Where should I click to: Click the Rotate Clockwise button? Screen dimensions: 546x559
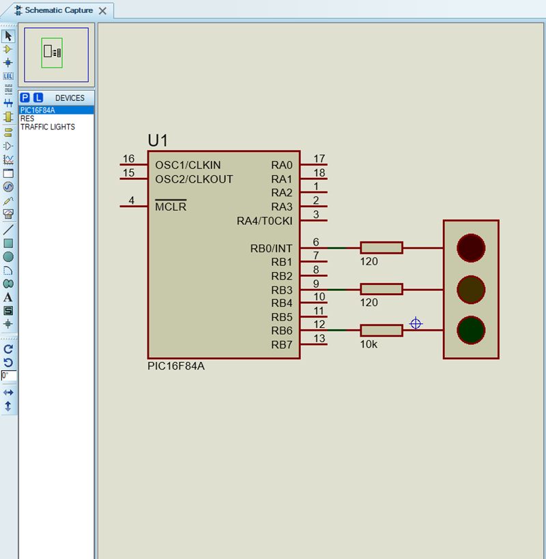tap(8, 349)
